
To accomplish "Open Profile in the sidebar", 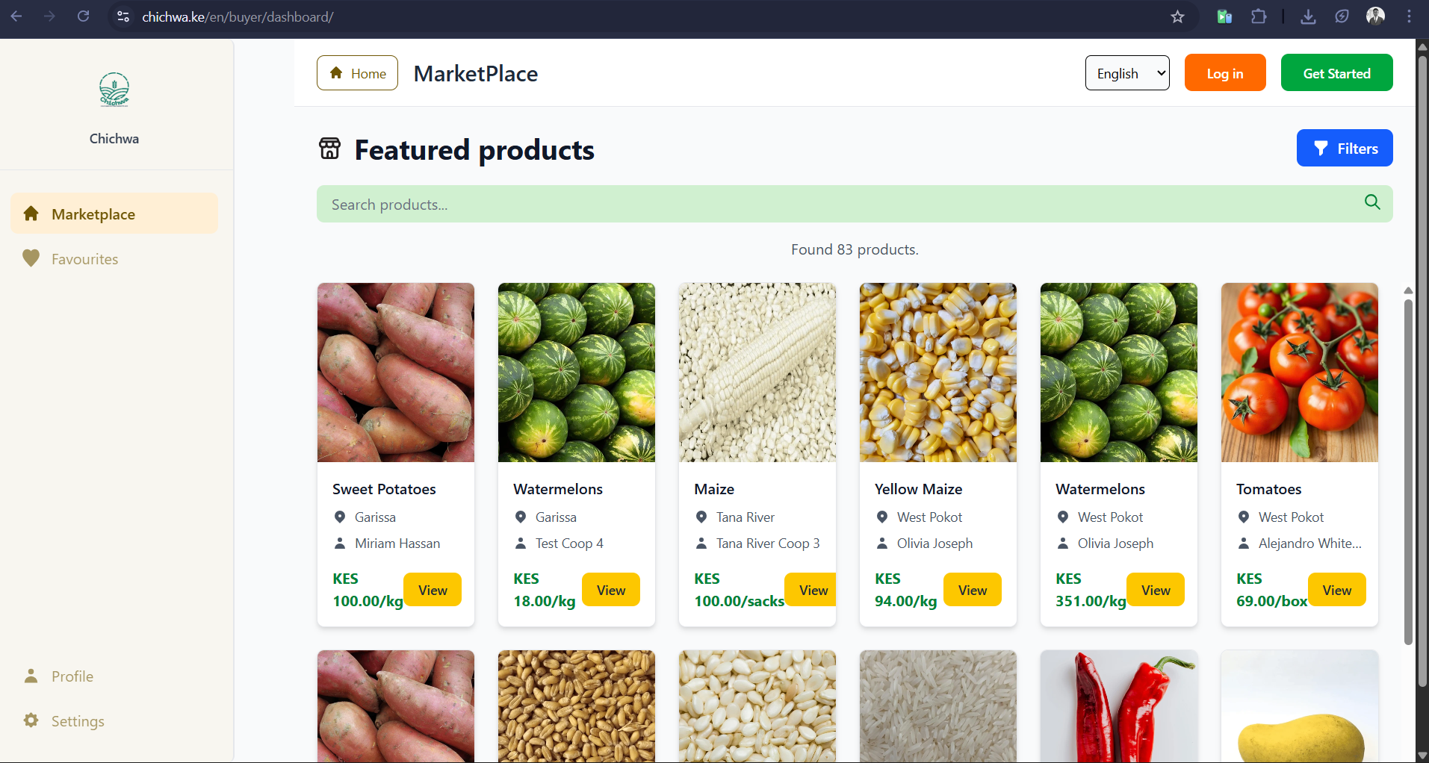I will [x=72, y=676].
